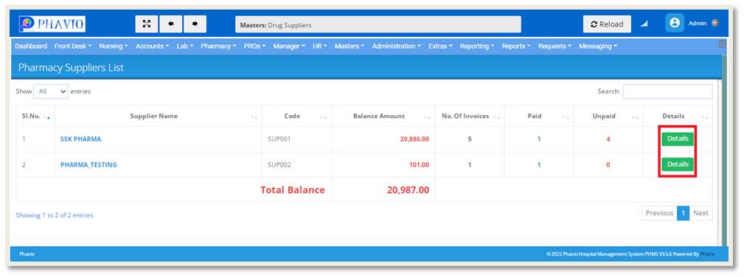
Task: Open the Dashboard menu item
Action: [x=31, y=46]
